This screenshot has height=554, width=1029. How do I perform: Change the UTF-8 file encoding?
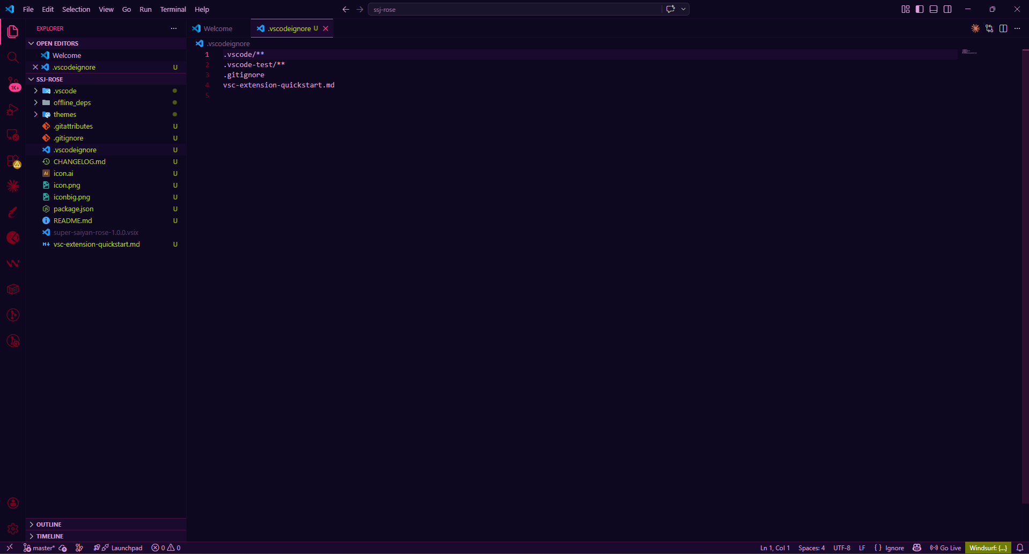click(842, 548)
